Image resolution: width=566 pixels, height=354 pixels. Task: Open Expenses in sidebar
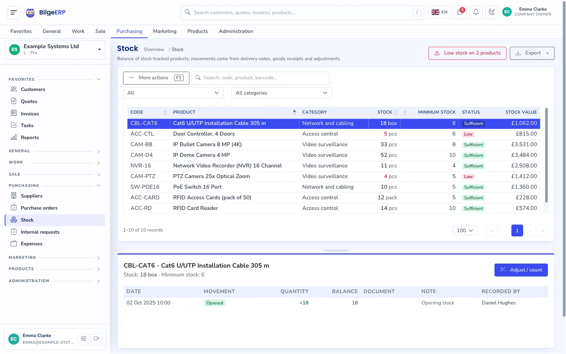pos(31,244)
